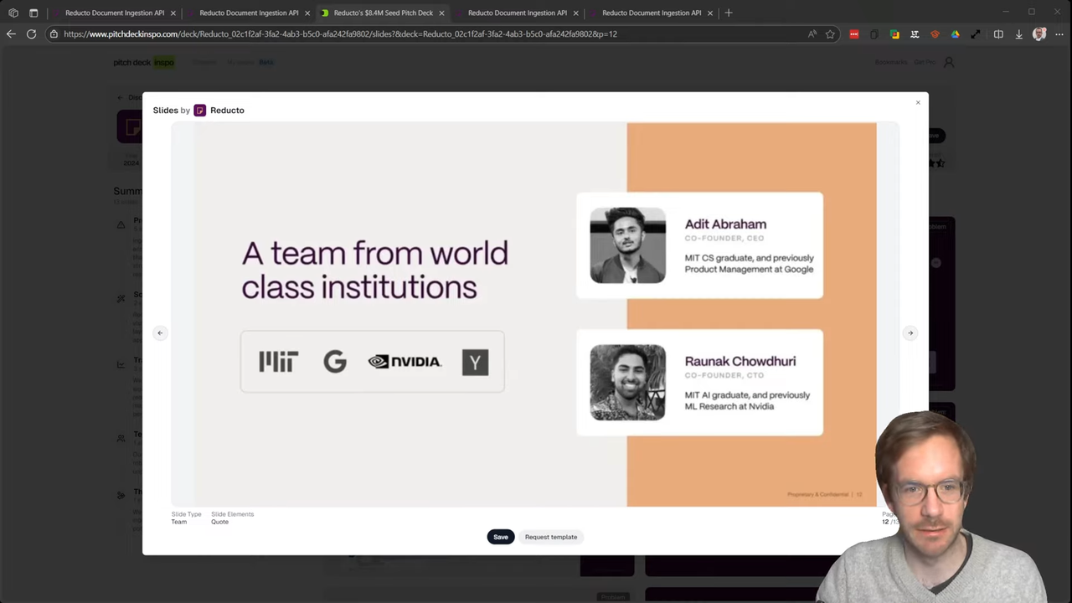Click the Reducto logo in modal header
Viewport: 1072px width, 603px height.
tap(199, 110)
